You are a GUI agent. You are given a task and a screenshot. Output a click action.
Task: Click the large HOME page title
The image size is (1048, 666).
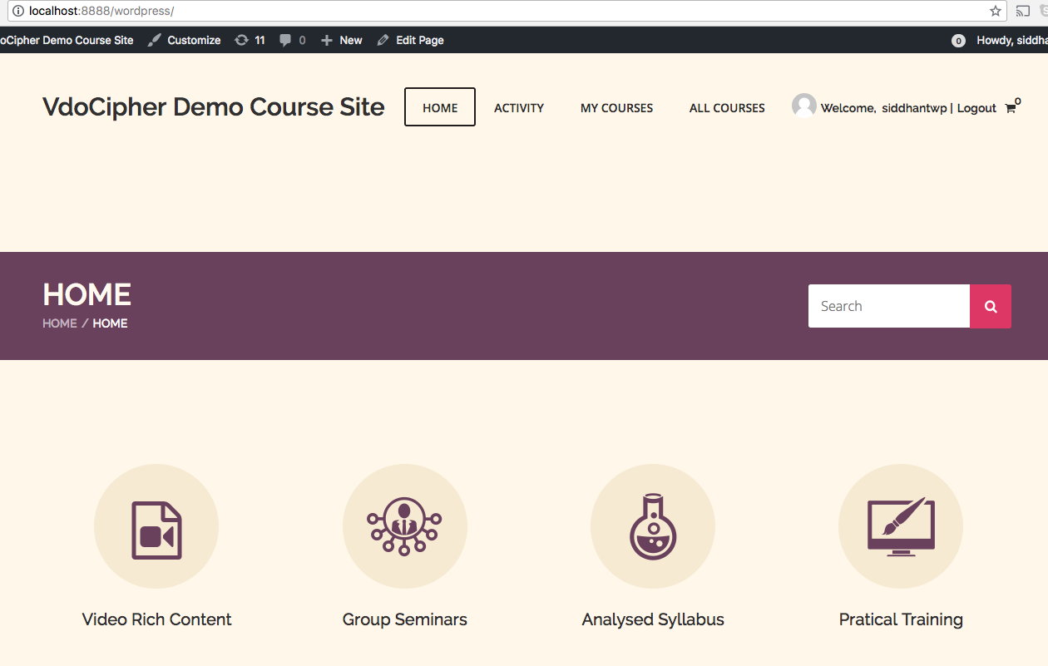(x=87, y=294)
